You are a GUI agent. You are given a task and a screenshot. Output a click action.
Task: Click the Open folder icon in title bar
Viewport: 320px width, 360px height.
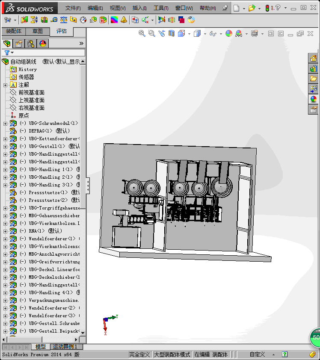coord(252,8)
